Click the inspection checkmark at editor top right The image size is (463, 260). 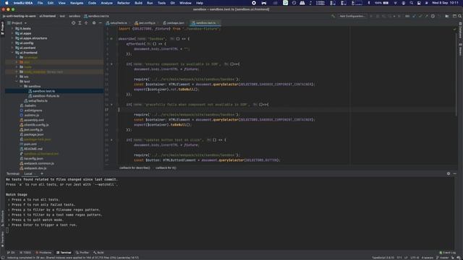(x=454, y=29)
